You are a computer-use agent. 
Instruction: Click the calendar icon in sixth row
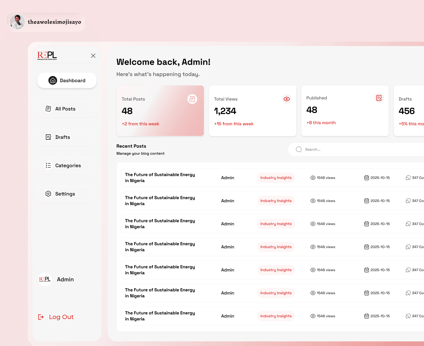click(367, 293)
